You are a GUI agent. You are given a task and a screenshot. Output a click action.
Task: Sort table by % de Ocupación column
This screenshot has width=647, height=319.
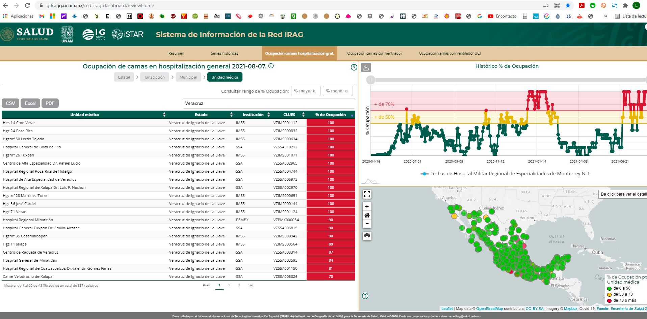click(x=331, y=115)
